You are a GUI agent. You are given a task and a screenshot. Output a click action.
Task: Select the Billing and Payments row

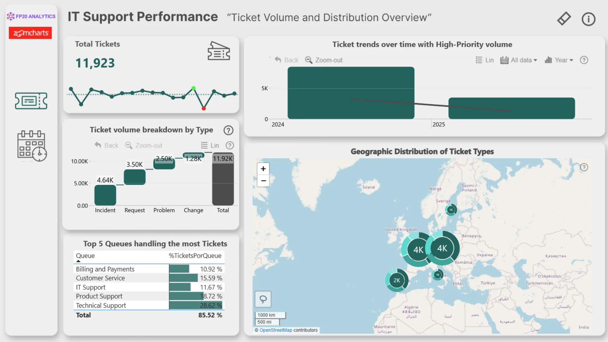(x=149, y=269)
